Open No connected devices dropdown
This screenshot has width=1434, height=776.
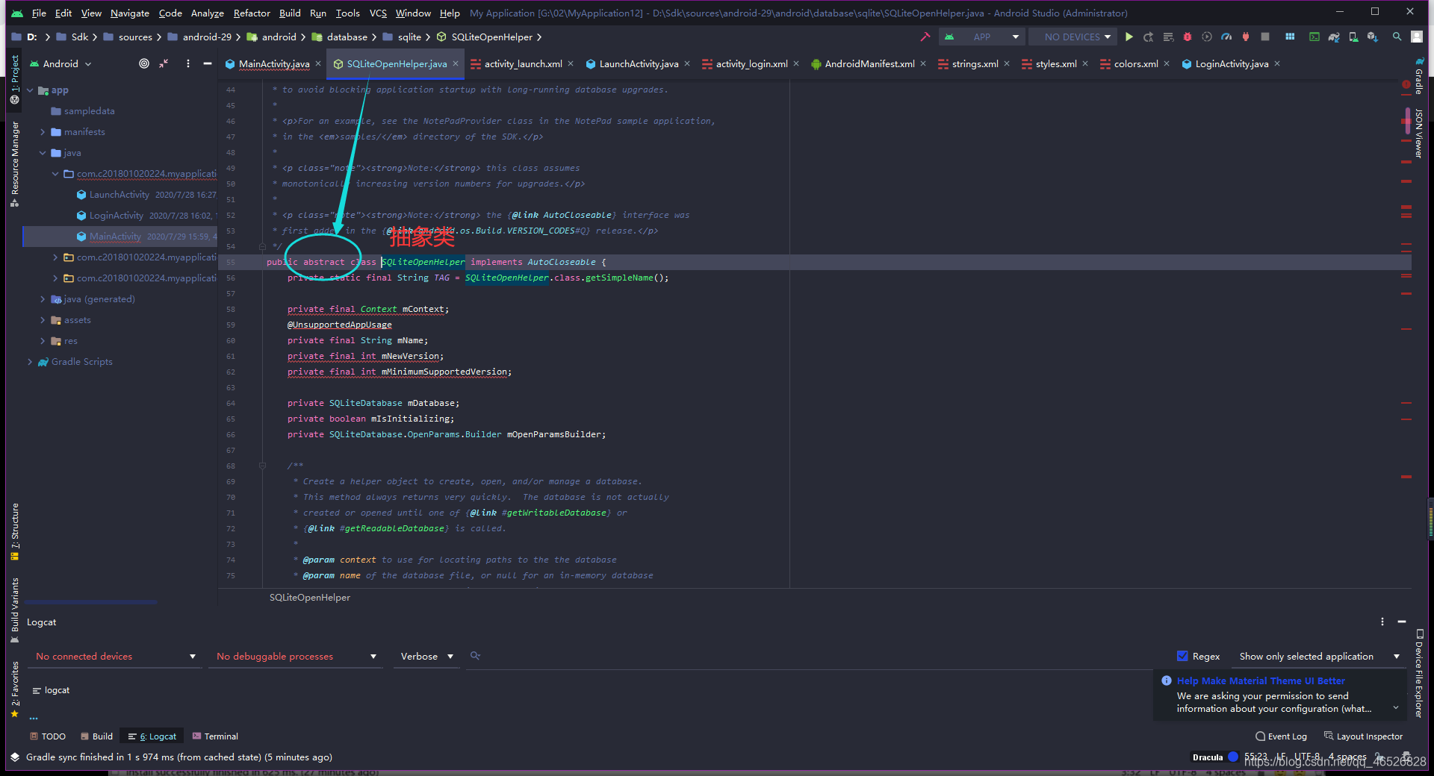(116, 657)
